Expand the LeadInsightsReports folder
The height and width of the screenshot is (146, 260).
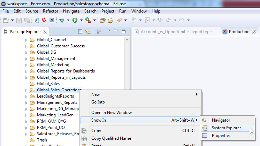[26, 97]
